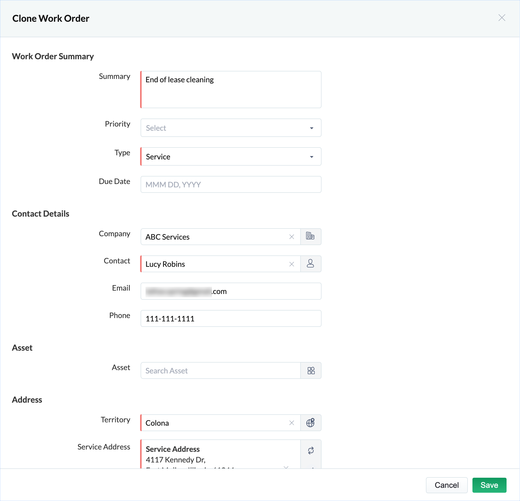Expand the Priority dropdown
The height and width of the screenshot is (501, 520).
click(x=231, y=128)
